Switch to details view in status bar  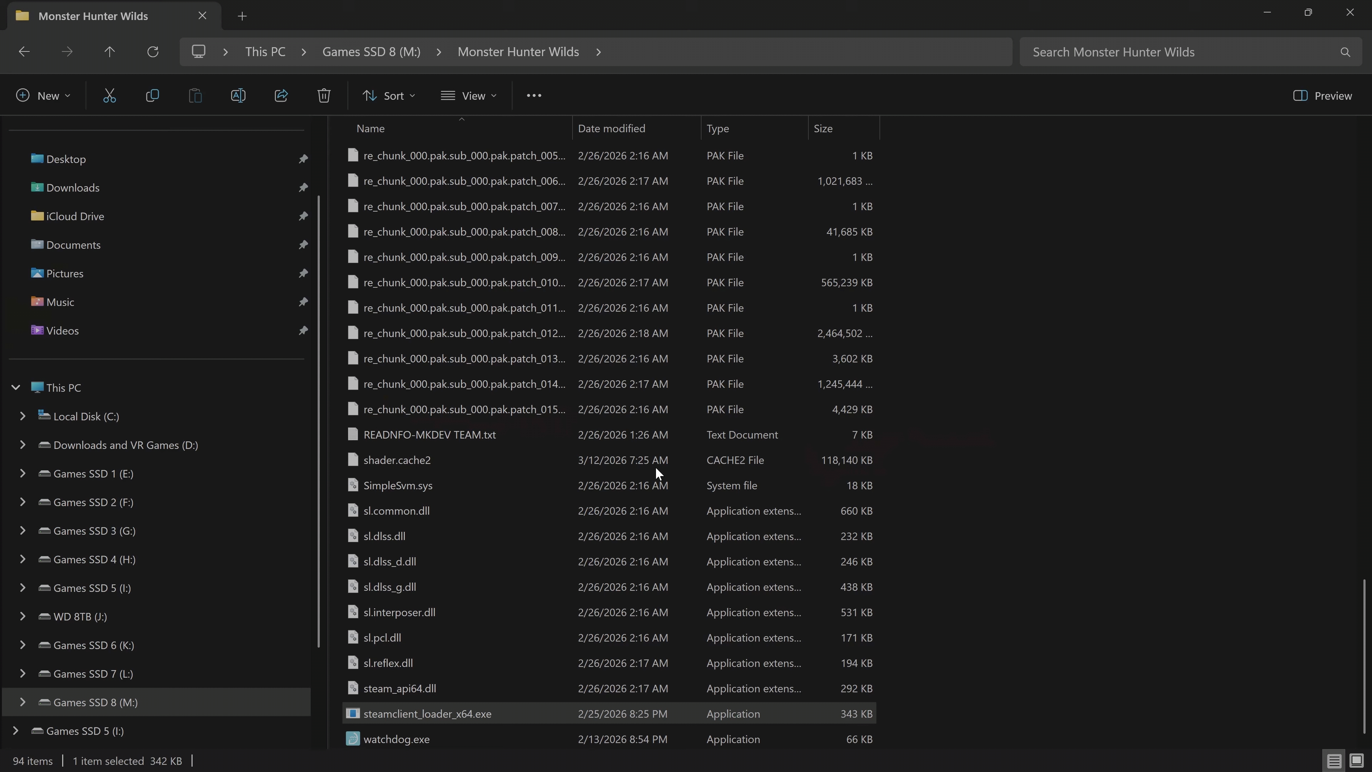pyautogui.click(x=1334, y=761)
